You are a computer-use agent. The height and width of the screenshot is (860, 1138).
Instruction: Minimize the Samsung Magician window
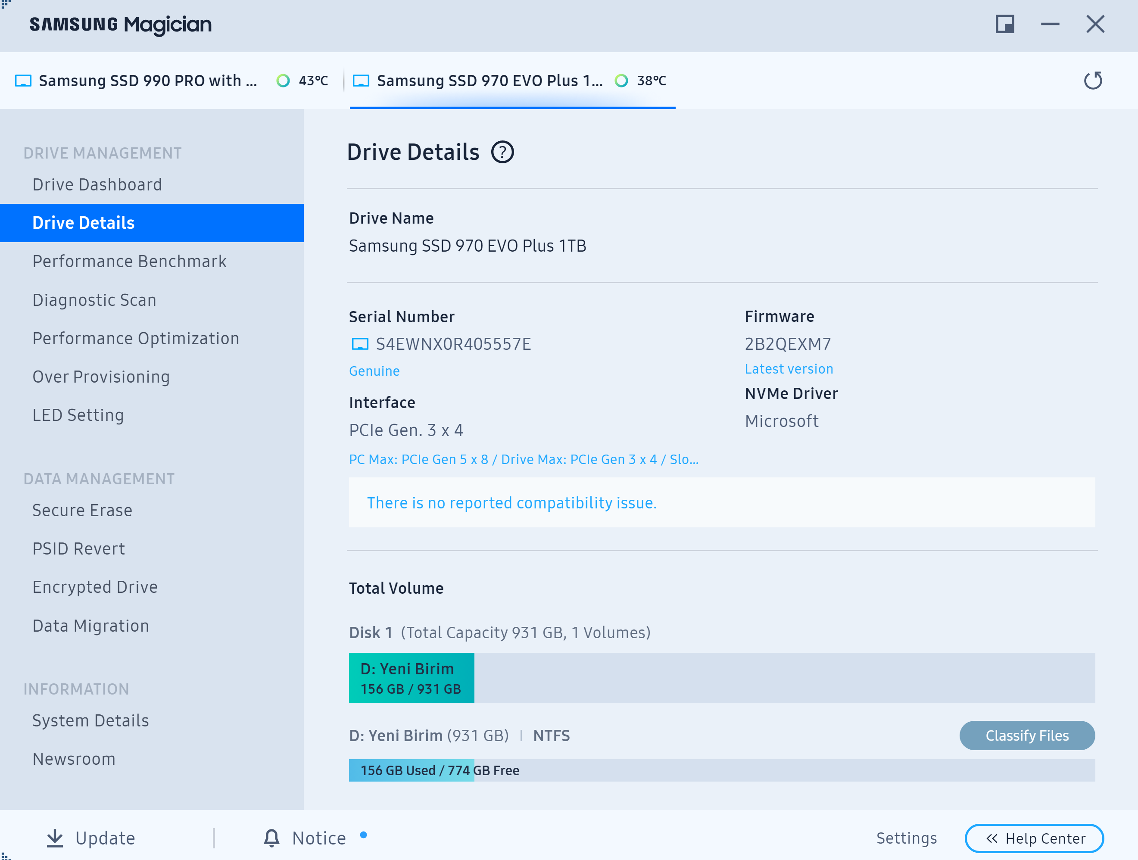coord(1050,24)
